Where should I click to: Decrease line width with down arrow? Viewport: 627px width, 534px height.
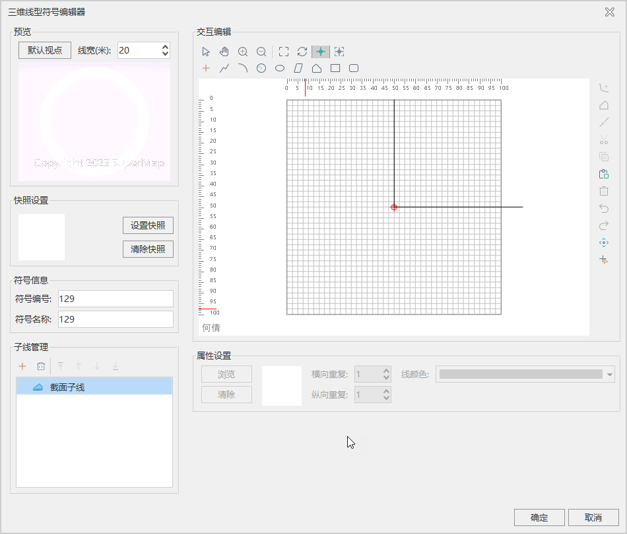[x=165, y=54]
